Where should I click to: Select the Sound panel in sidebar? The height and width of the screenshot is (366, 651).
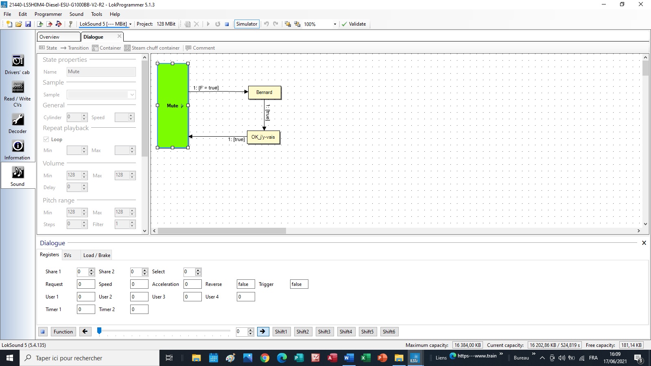(17, 176)
